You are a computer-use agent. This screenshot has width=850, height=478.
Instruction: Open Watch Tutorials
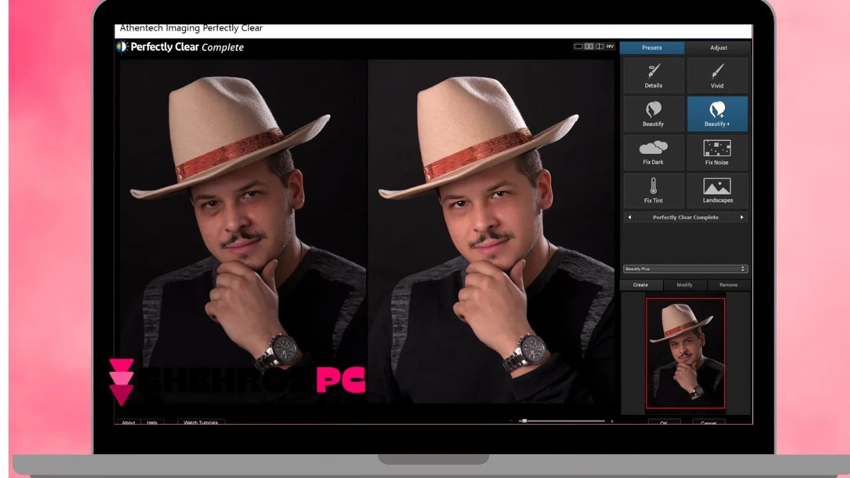point(201,422)
